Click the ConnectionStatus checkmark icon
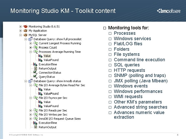Viewport: 186px width, 139px height. pos(35,73)
